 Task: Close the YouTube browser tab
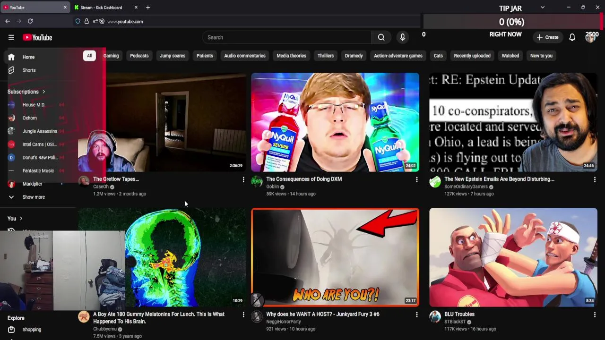[65, 8]
